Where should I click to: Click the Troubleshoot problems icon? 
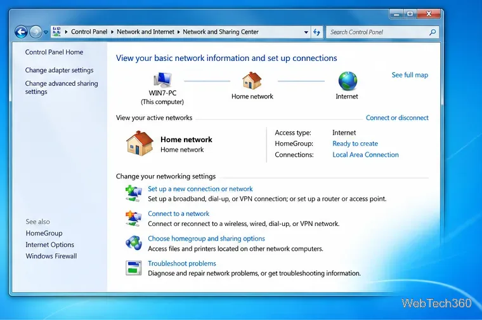point(133,268)
